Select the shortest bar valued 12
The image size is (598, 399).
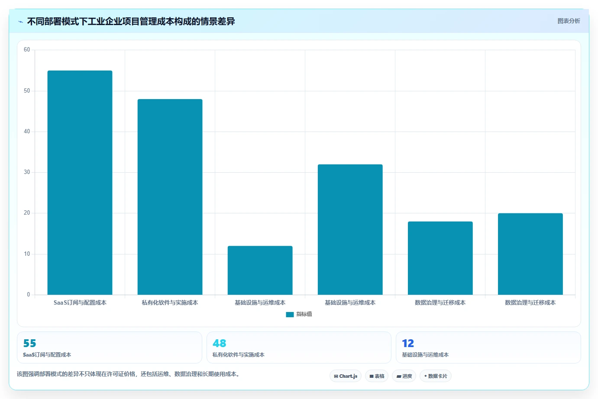coord(260,270)
